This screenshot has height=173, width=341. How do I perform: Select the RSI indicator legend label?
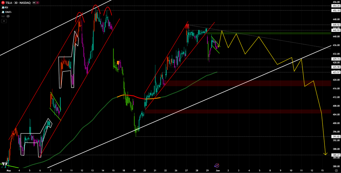click(7, 7)
